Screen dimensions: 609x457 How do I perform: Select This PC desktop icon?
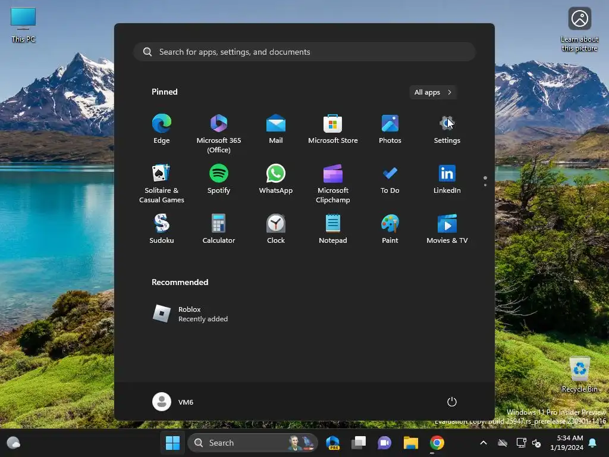[x=23, y=25]
